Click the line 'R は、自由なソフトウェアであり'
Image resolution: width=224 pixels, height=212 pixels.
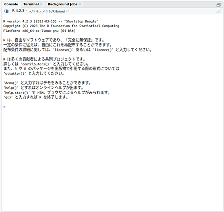tap(54, 40)
